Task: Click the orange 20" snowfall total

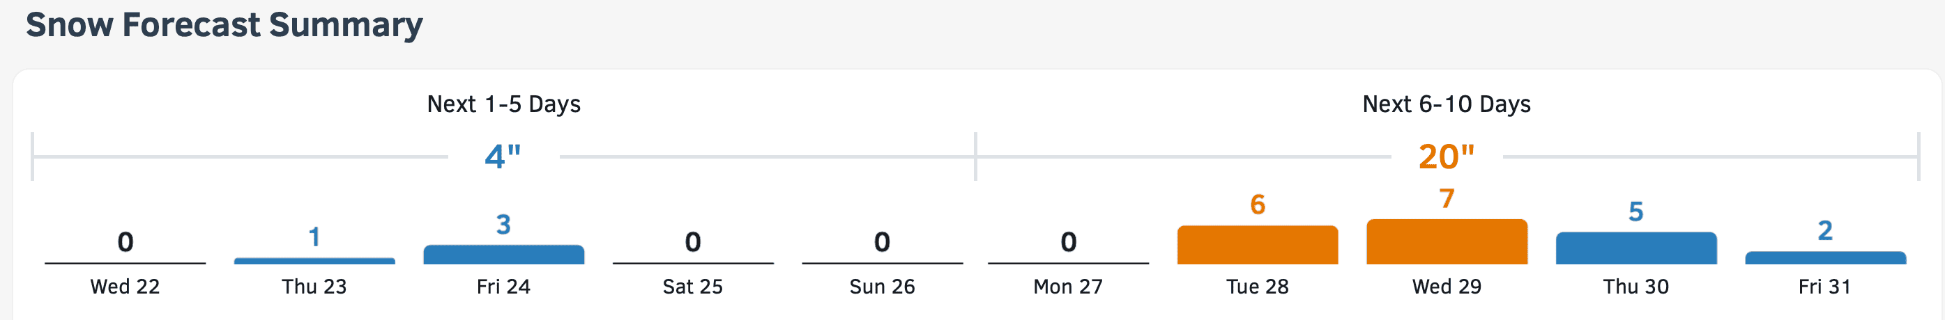Action: (1446, 157)
